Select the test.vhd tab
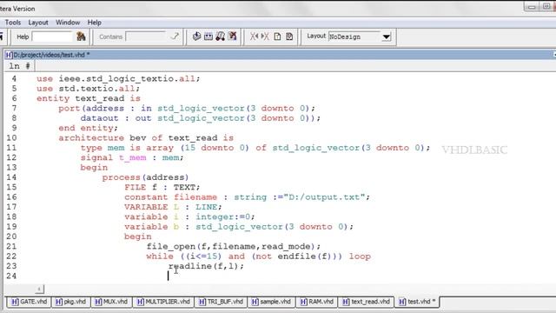 tap(417, 302)
